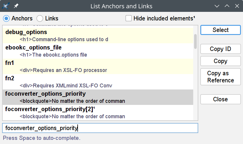
Task: Minimize the dialog with the down chevron
Action: point(217,6)
